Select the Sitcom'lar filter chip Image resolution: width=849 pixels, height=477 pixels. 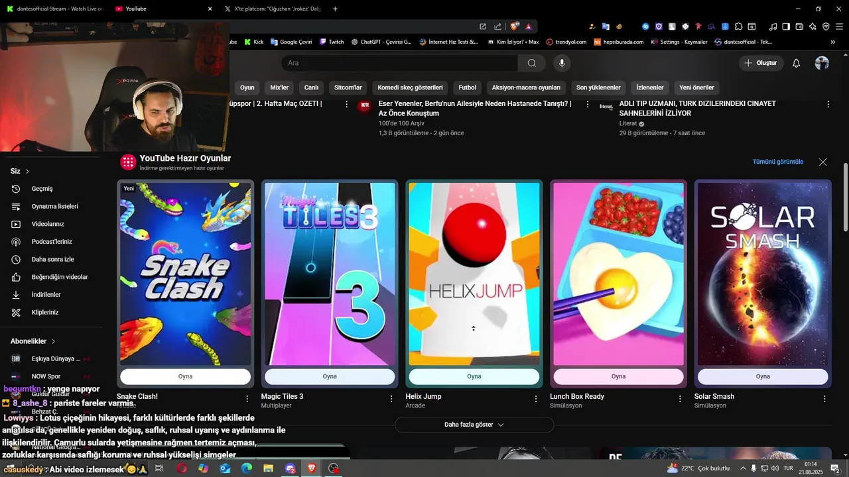(x=348, y=87)
